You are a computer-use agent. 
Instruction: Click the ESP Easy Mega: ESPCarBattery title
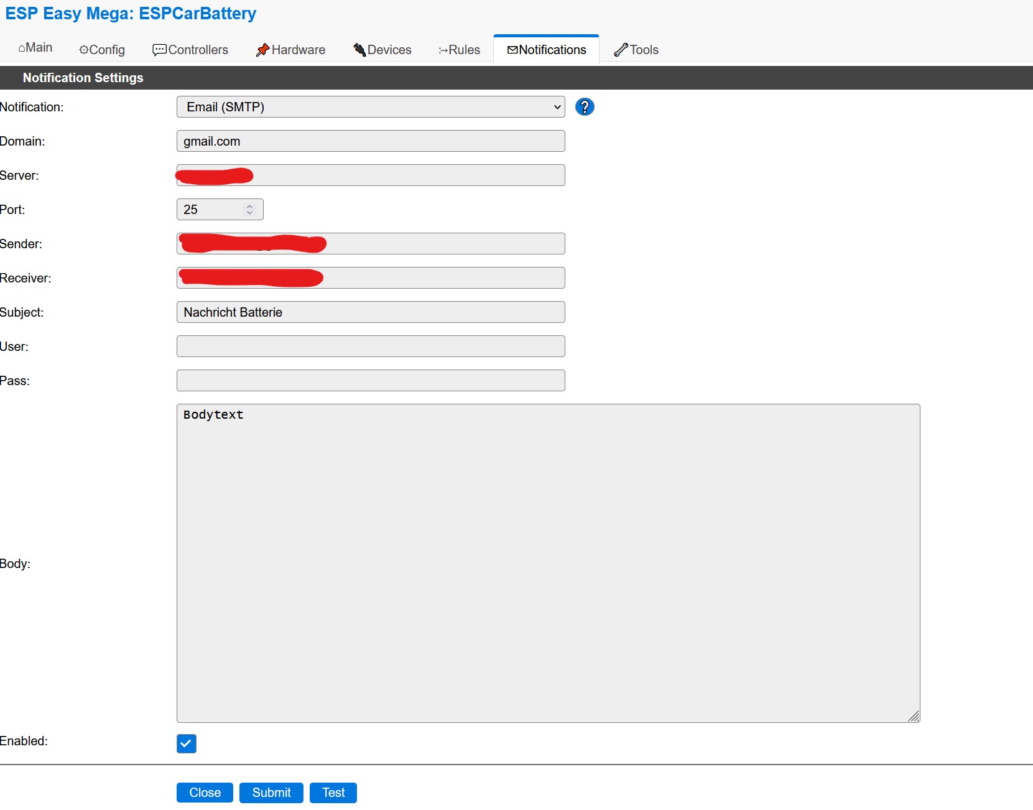pos(131,14)
